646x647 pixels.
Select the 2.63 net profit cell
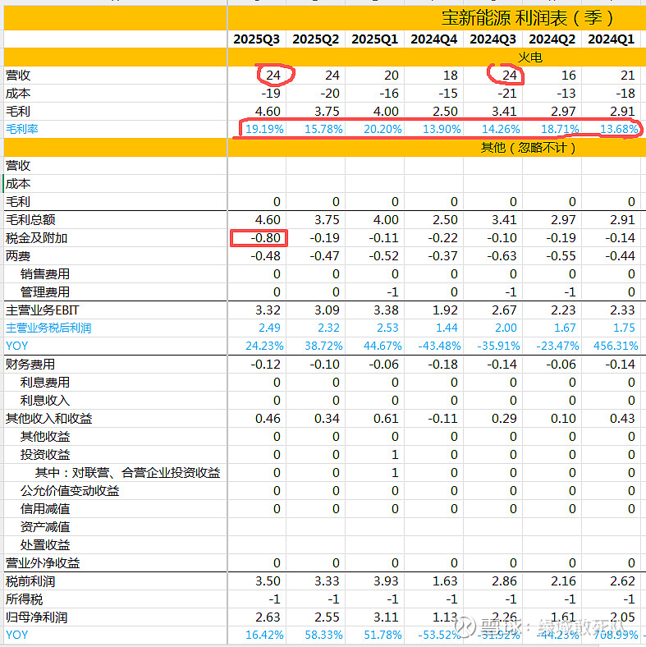(x=268, y=617)
